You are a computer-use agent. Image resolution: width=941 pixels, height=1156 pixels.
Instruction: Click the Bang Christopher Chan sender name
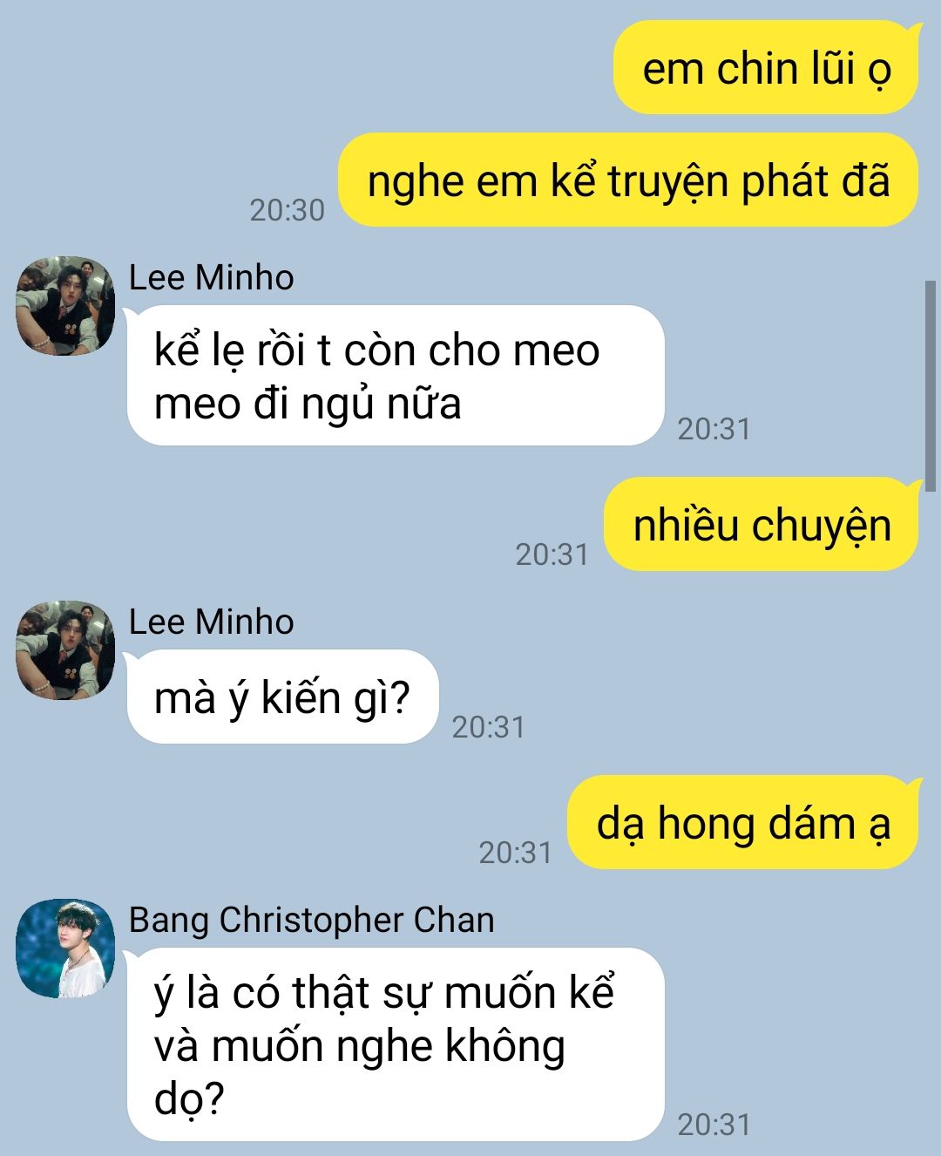pyautogui.click(x=311, y=921)
